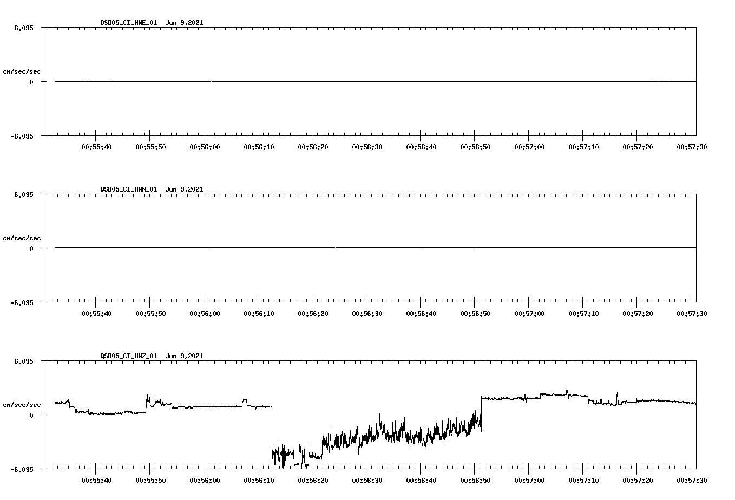
Task: Click 00:57:00 time label under HNZ plot
Action: point(529,481)
